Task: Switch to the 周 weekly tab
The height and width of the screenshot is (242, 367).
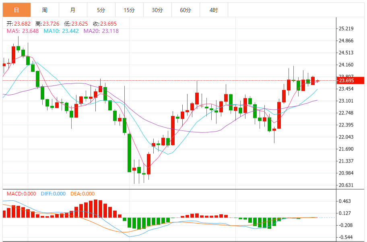Action: coord(44,10)
